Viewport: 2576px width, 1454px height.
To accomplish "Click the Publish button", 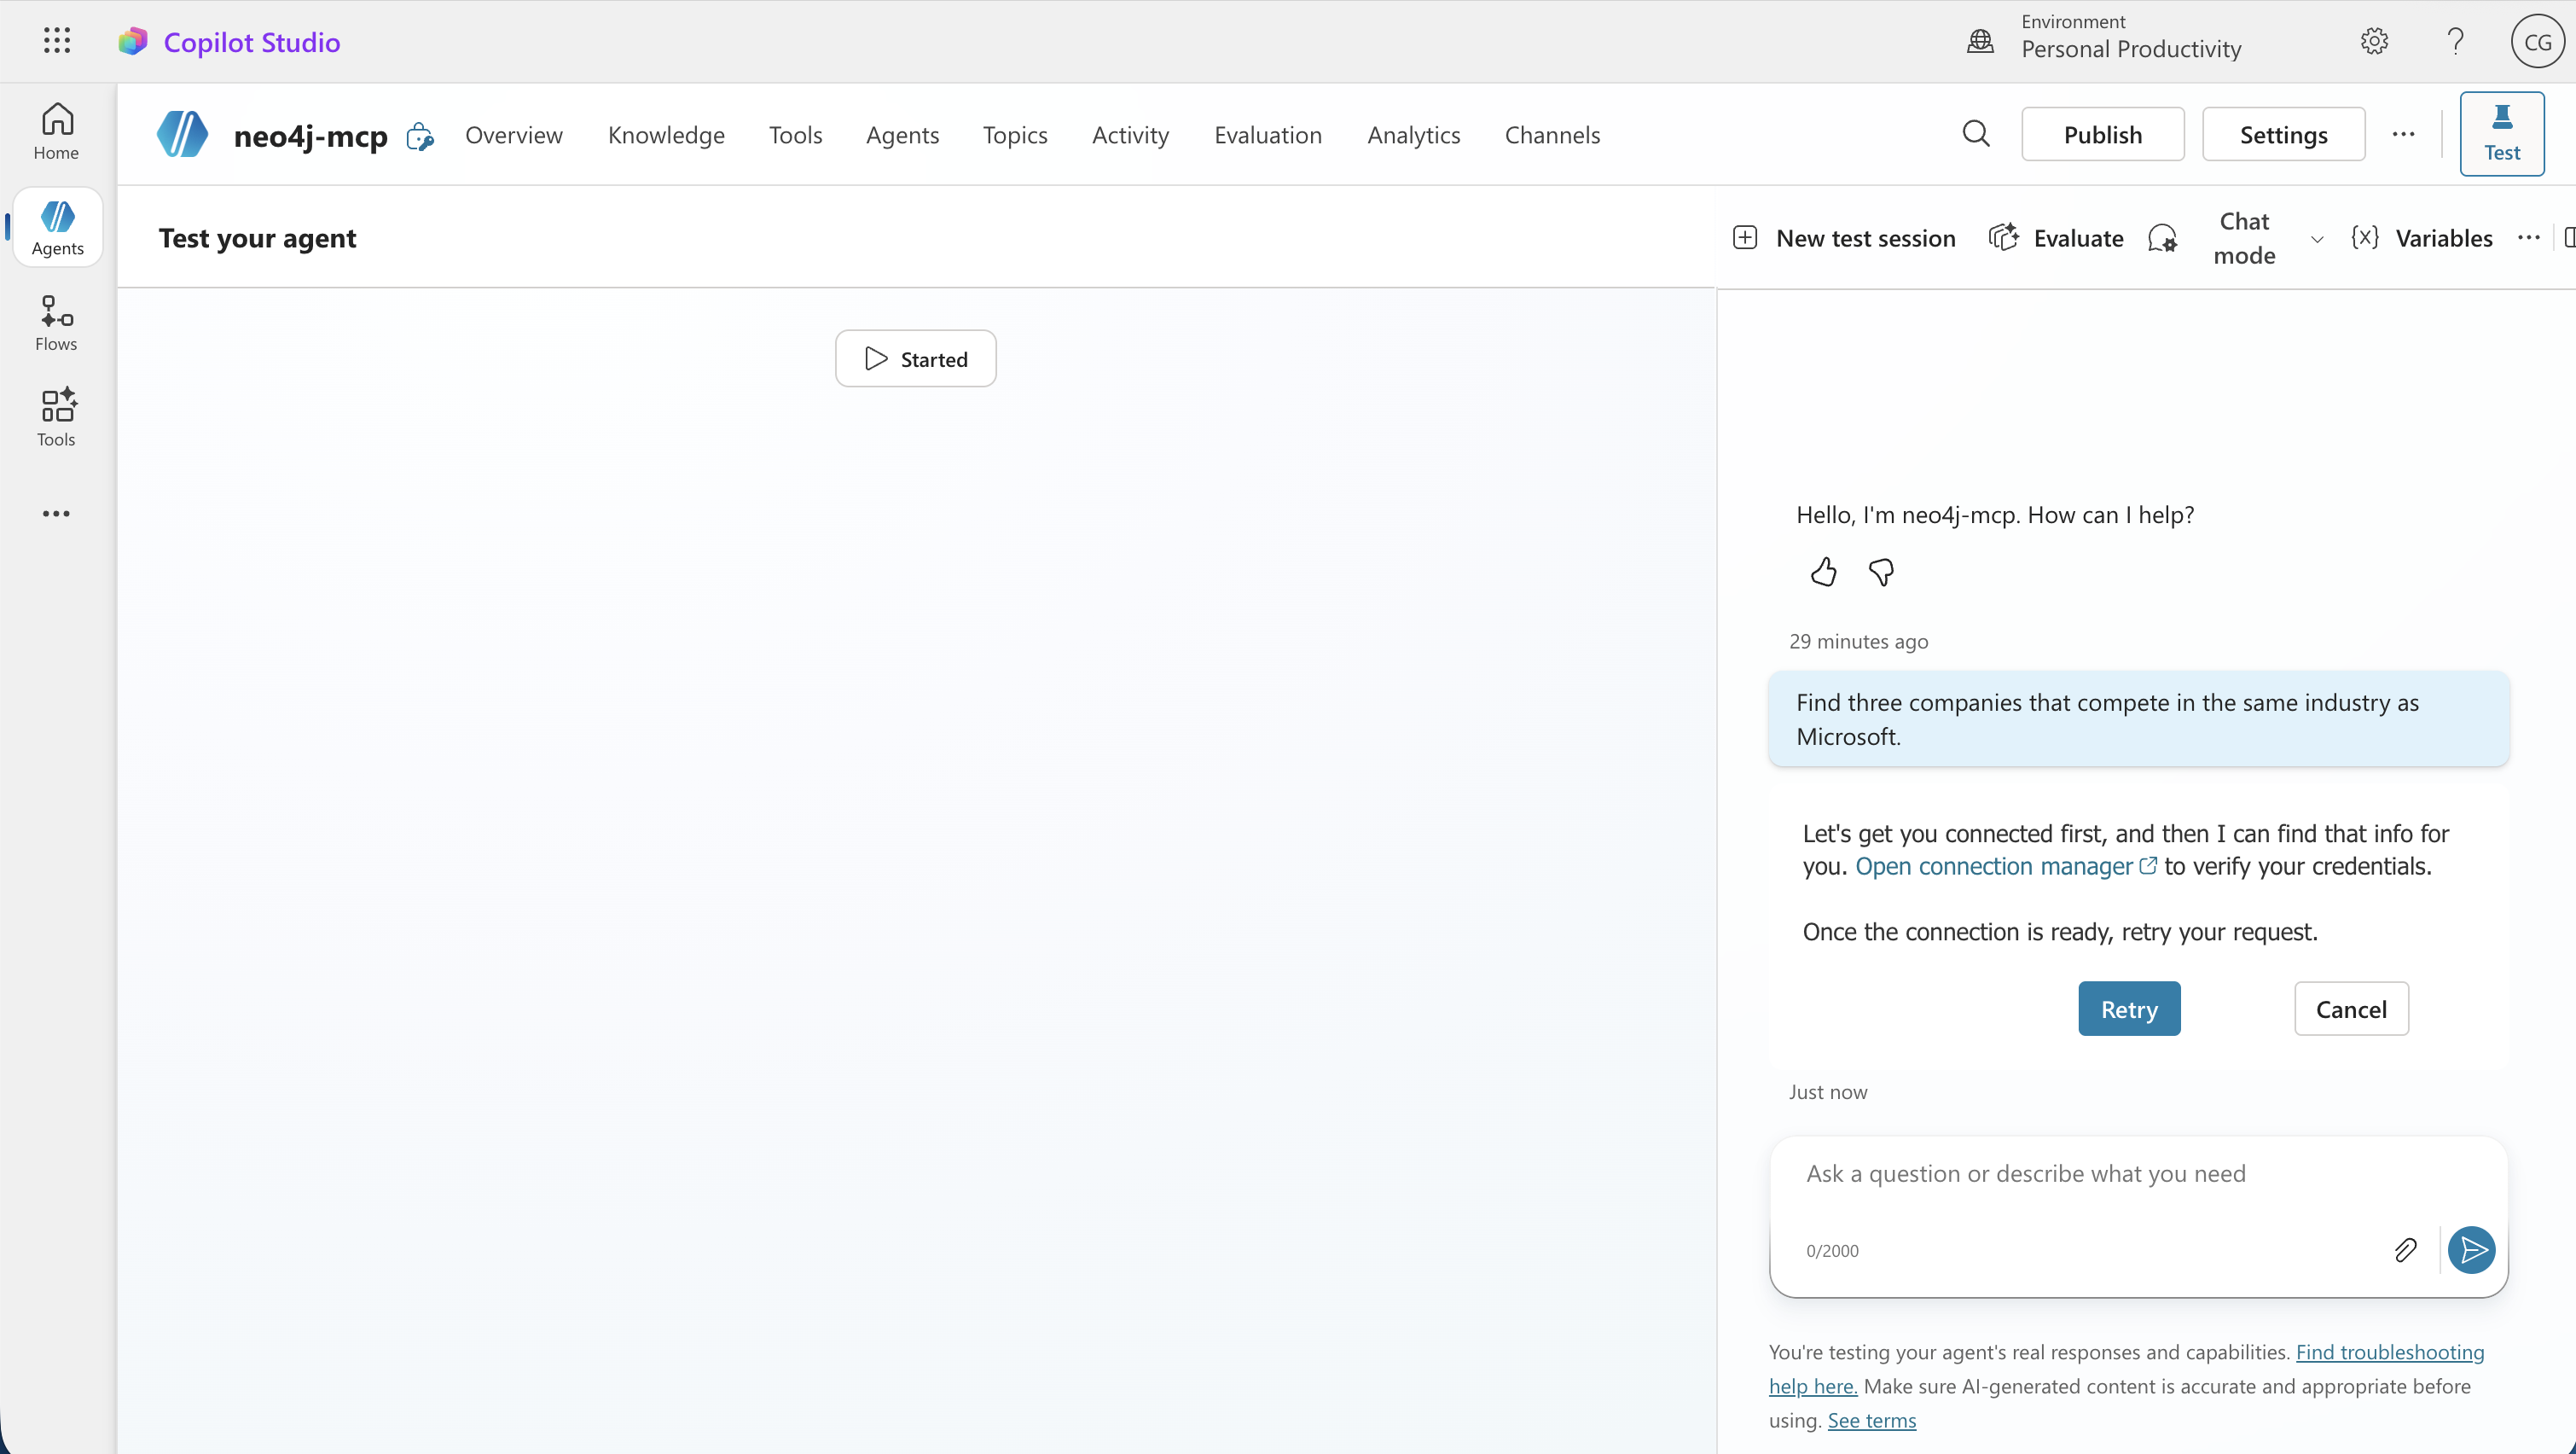I will coord(2103,134).
